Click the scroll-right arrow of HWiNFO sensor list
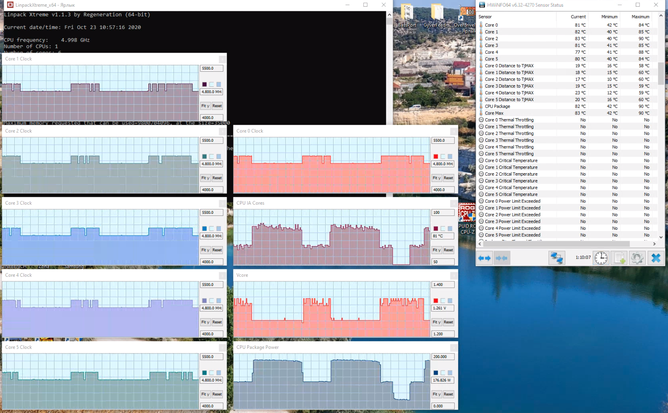Viewport: 668px width, 413px height. pyautogui.click(x=655, y=244)
